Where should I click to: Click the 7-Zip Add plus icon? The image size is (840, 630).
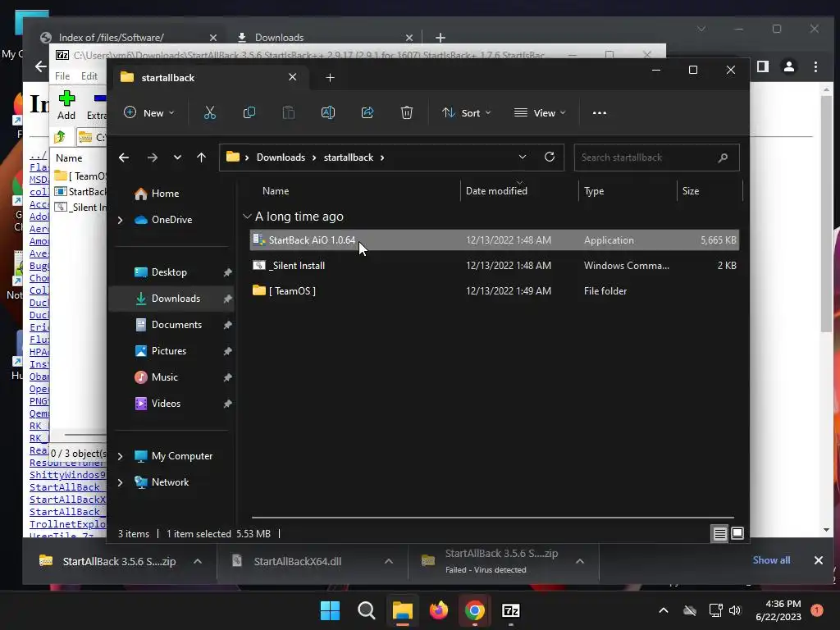66,98
